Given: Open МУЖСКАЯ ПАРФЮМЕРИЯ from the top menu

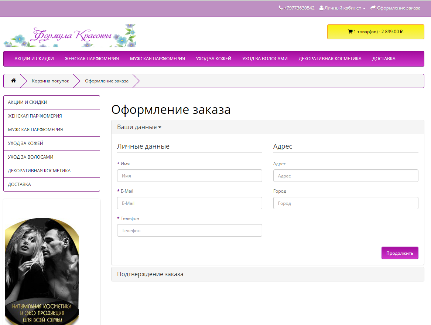Looking at the screenshot, I should point(157,58).
